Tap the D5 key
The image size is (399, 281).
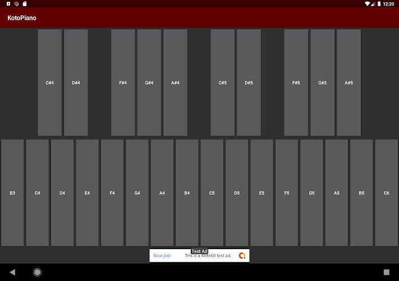pos(237,193)
